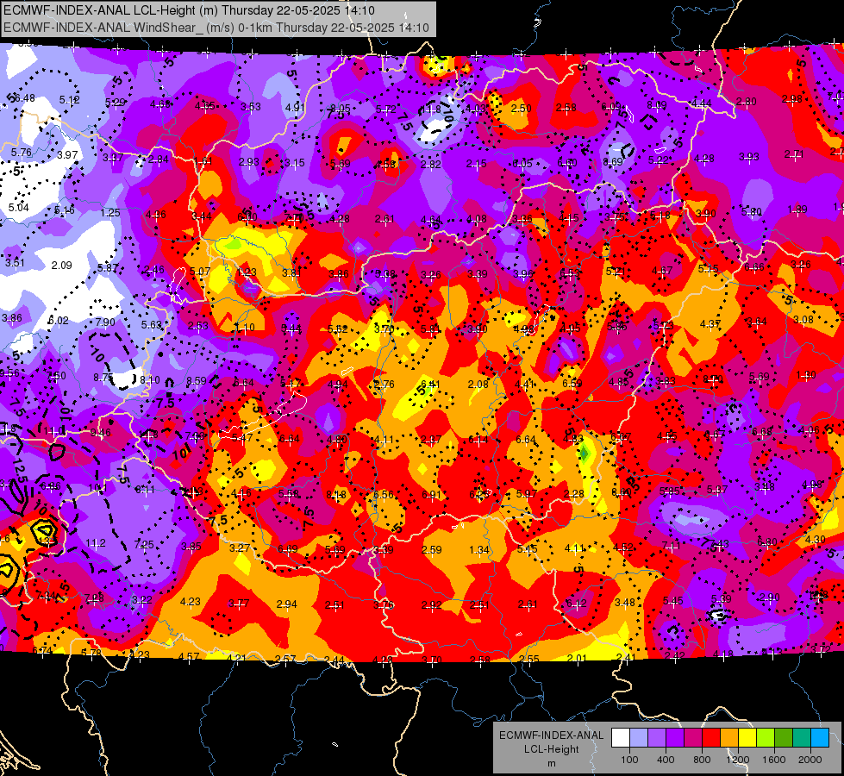844x776 pixels.
Task: Click the red legend color swatch
Action: pyautogui.click(x=711, y=738)
